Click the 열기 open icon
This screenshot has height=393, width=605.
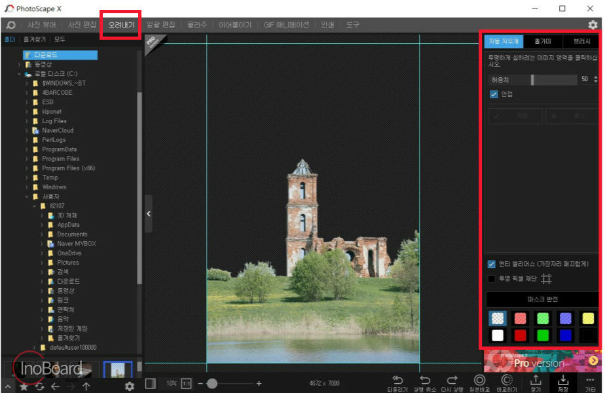[x=536, y=380]
